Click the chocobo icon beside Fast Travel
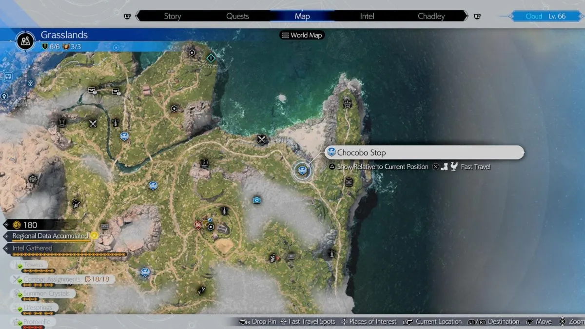585x329 pixels. coord(454,167)
